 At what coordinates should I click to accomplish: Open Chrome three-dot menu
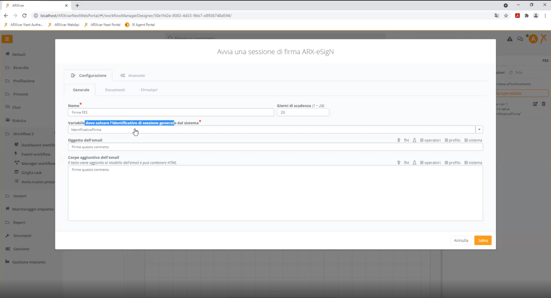coord(545,16)
